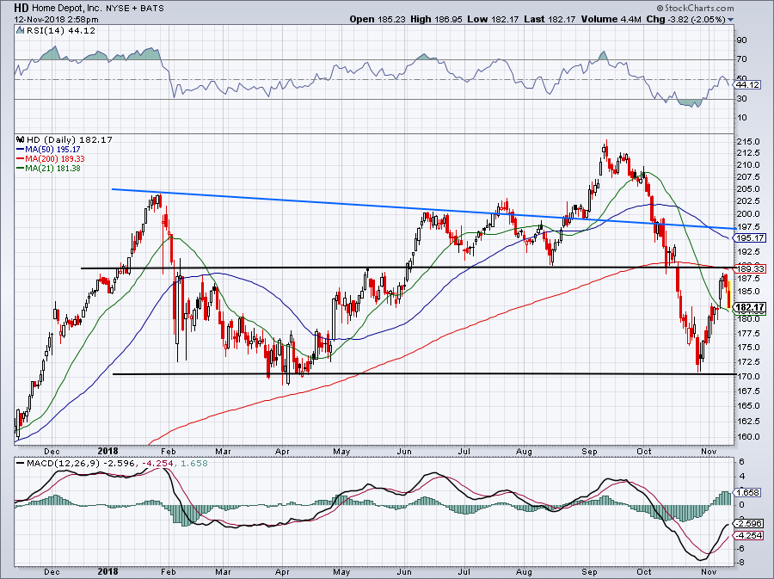Click 'May' on the price panel date axis
The height and width of the screenshot is (579, 774).
coord(341,451)
